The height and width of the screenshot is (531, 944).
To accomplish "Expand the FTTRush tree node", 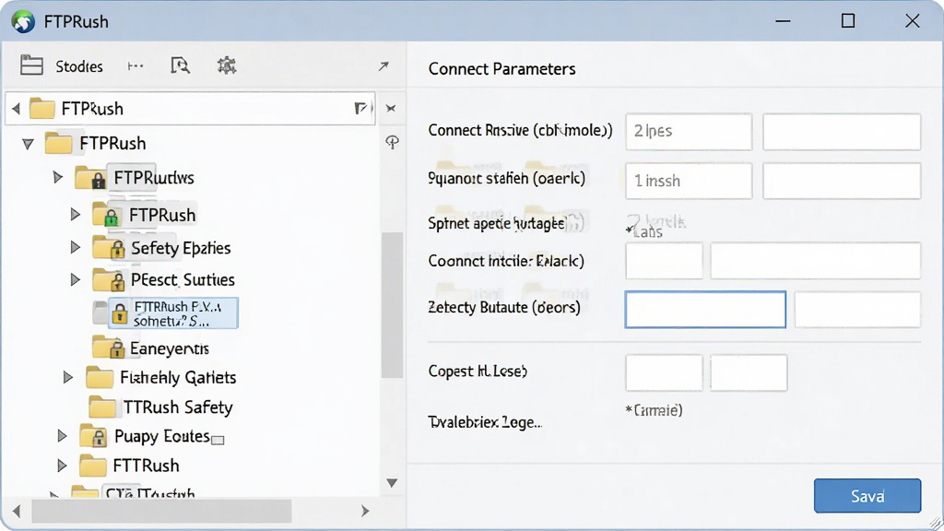I will (x=62, y=466).
